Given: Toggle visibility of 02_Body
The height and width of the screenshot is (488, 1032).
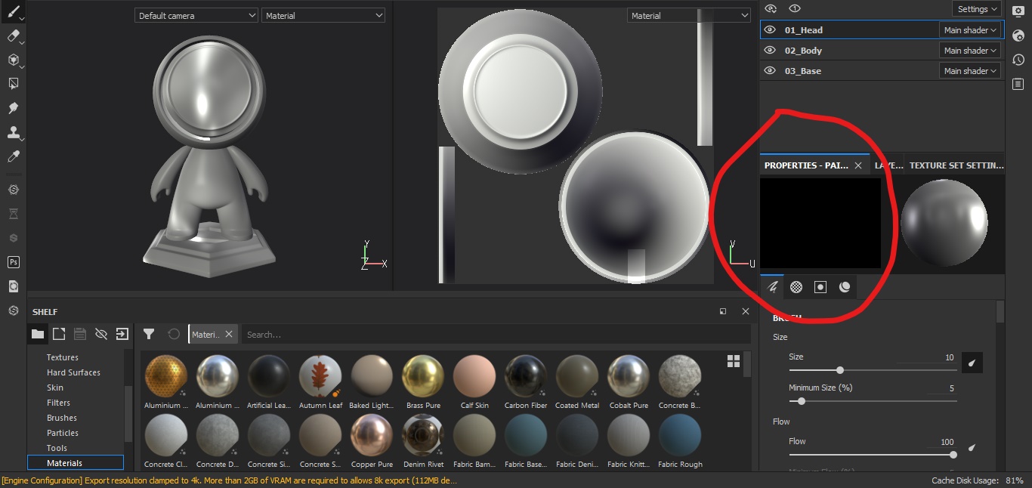Looking at the screenshot, I should (x=770, y=50).
